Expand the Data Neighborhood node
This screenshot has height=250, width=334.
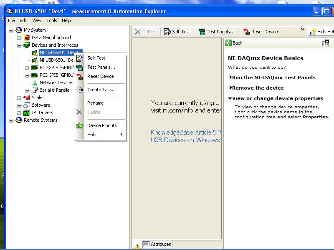(19, 38)
